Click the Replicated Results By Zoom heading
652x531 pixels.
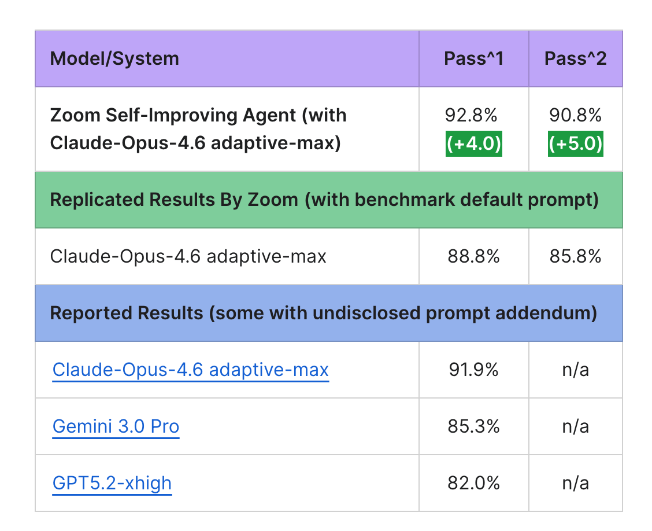point(324,200)
